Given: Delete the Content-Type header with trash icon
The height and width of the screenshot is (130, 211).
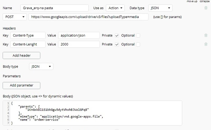Looking at the screenshot, I should [206, 35].
